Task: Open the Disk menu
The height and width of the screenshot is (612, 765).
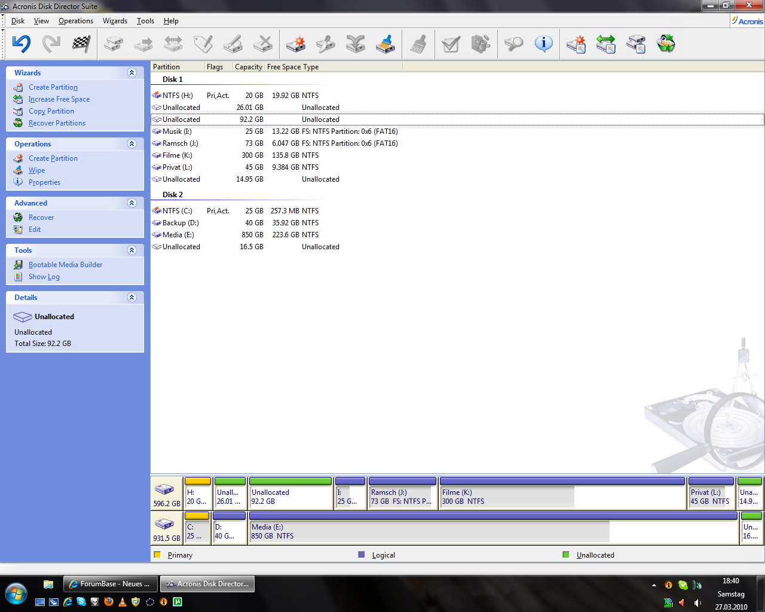Action: pos(18,21)
